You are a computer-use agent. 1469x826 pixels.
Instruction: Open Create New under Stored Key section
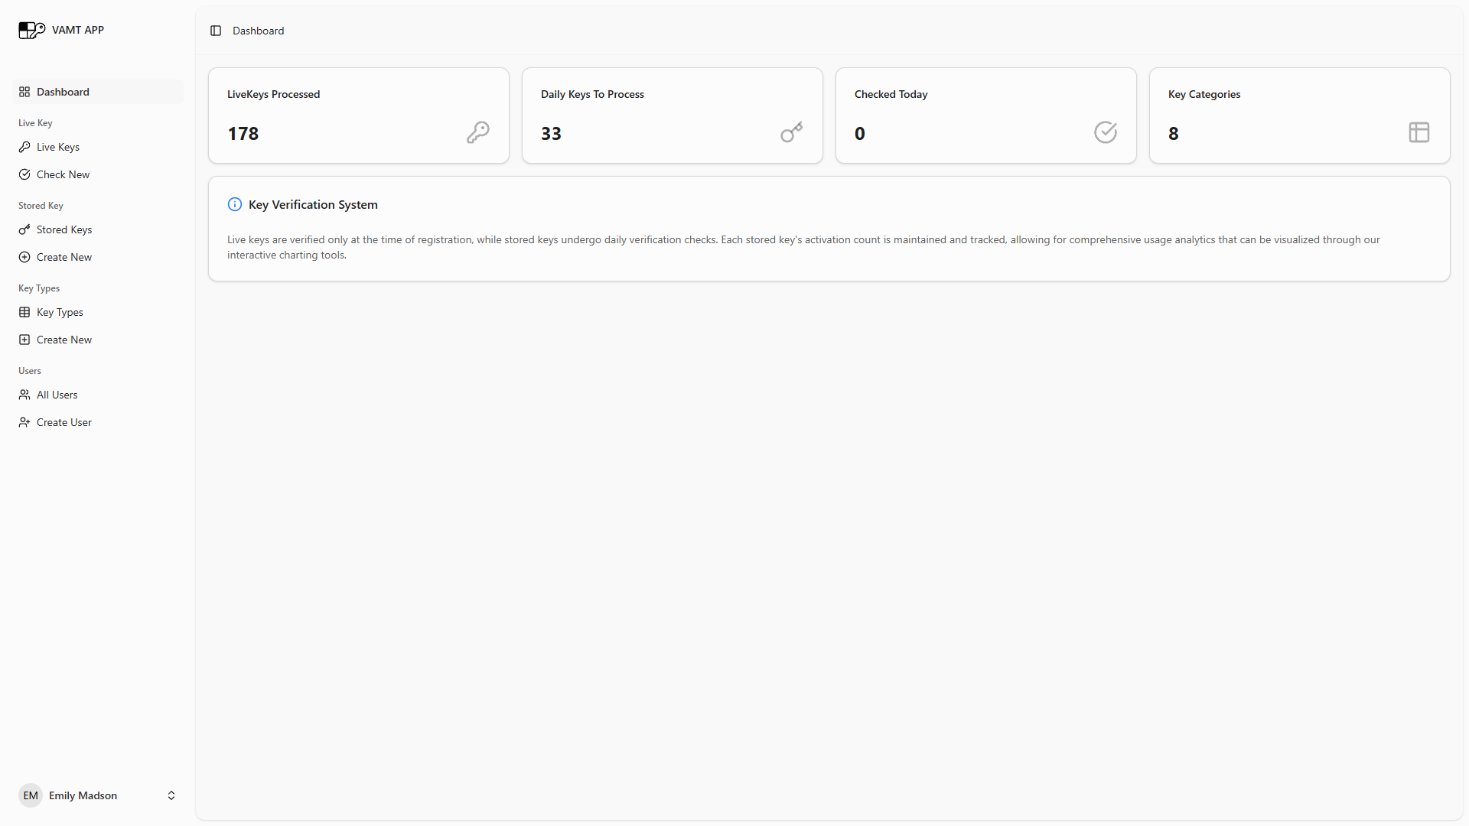click(x=64, y=257)
